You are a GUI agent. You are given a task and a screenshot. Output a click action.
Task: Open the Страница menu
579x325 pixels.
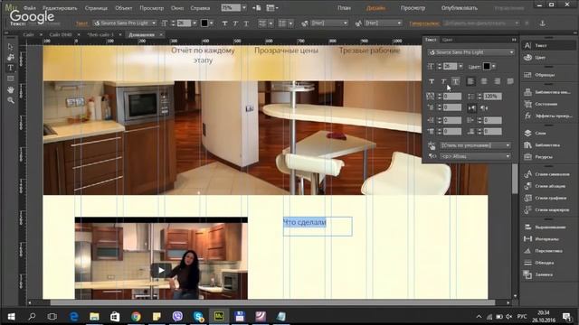(96, 8)
